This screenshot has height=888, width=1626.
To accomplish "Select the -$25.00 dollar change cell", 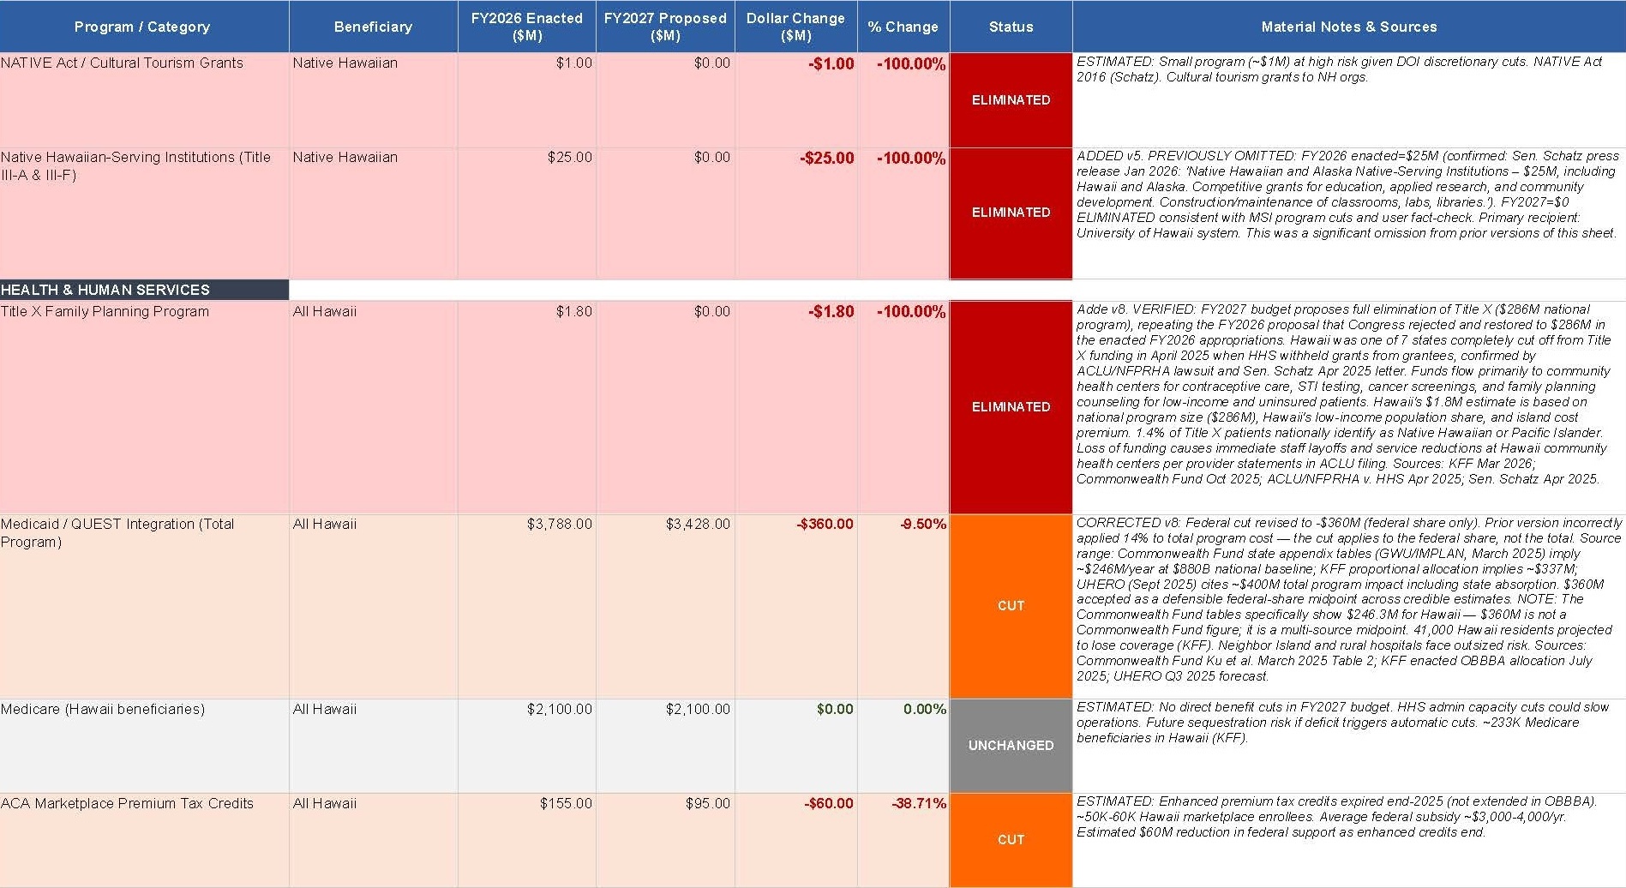I will [x=795, y=213].
